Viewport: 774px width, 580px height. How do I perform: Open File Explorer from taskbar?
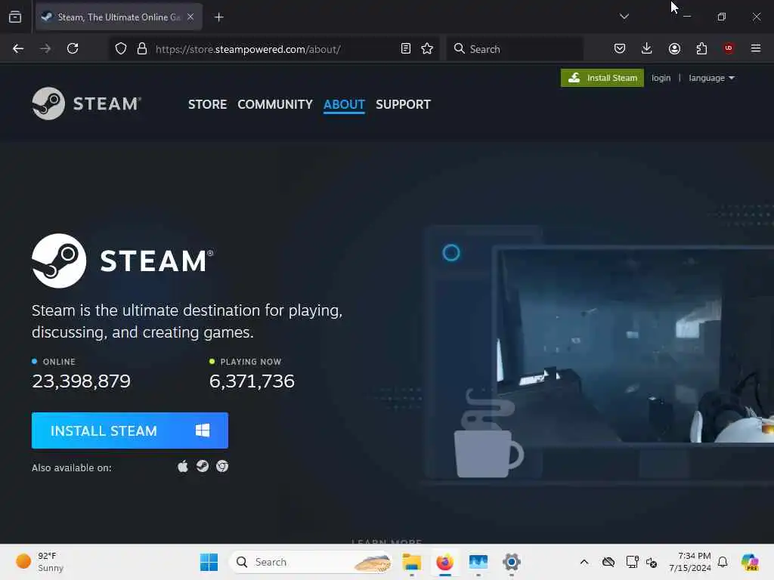[x=411, y=562]
